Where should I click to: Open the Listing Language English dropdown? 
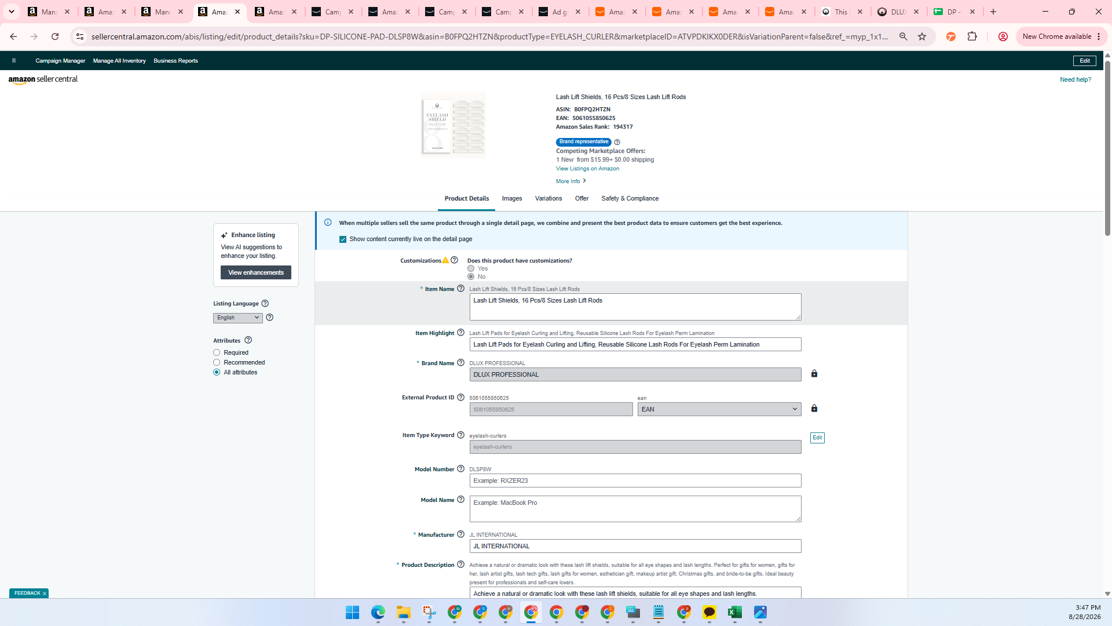[x=238, y=318]
